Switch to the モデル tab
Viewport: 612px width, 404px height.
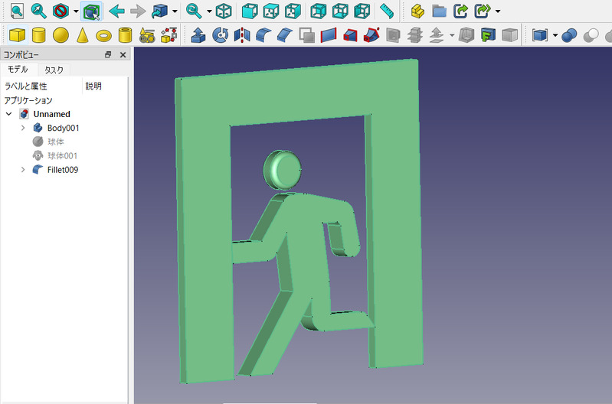(18, 70)
